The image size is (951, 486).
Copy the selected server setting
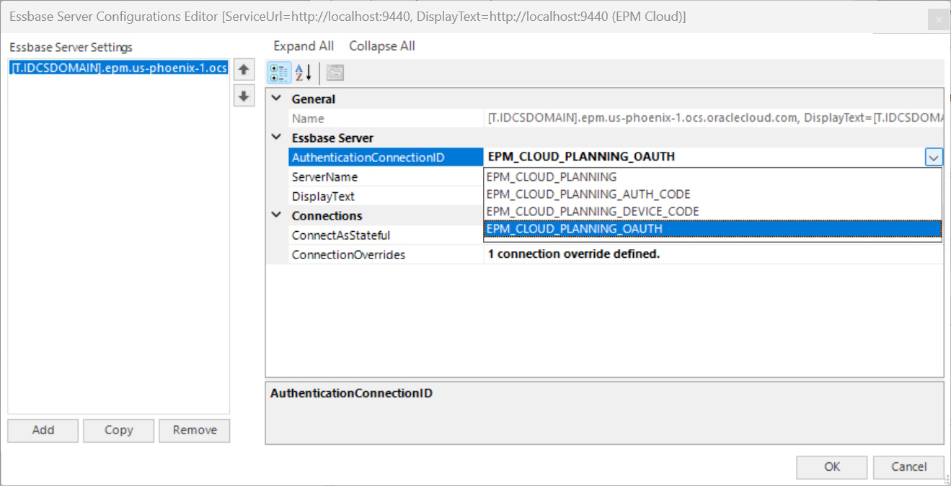118,430
